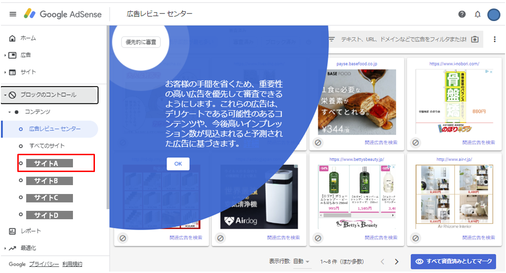Preview the Airdog ad image
Viewport: 506px width, 273px height.
259,197
